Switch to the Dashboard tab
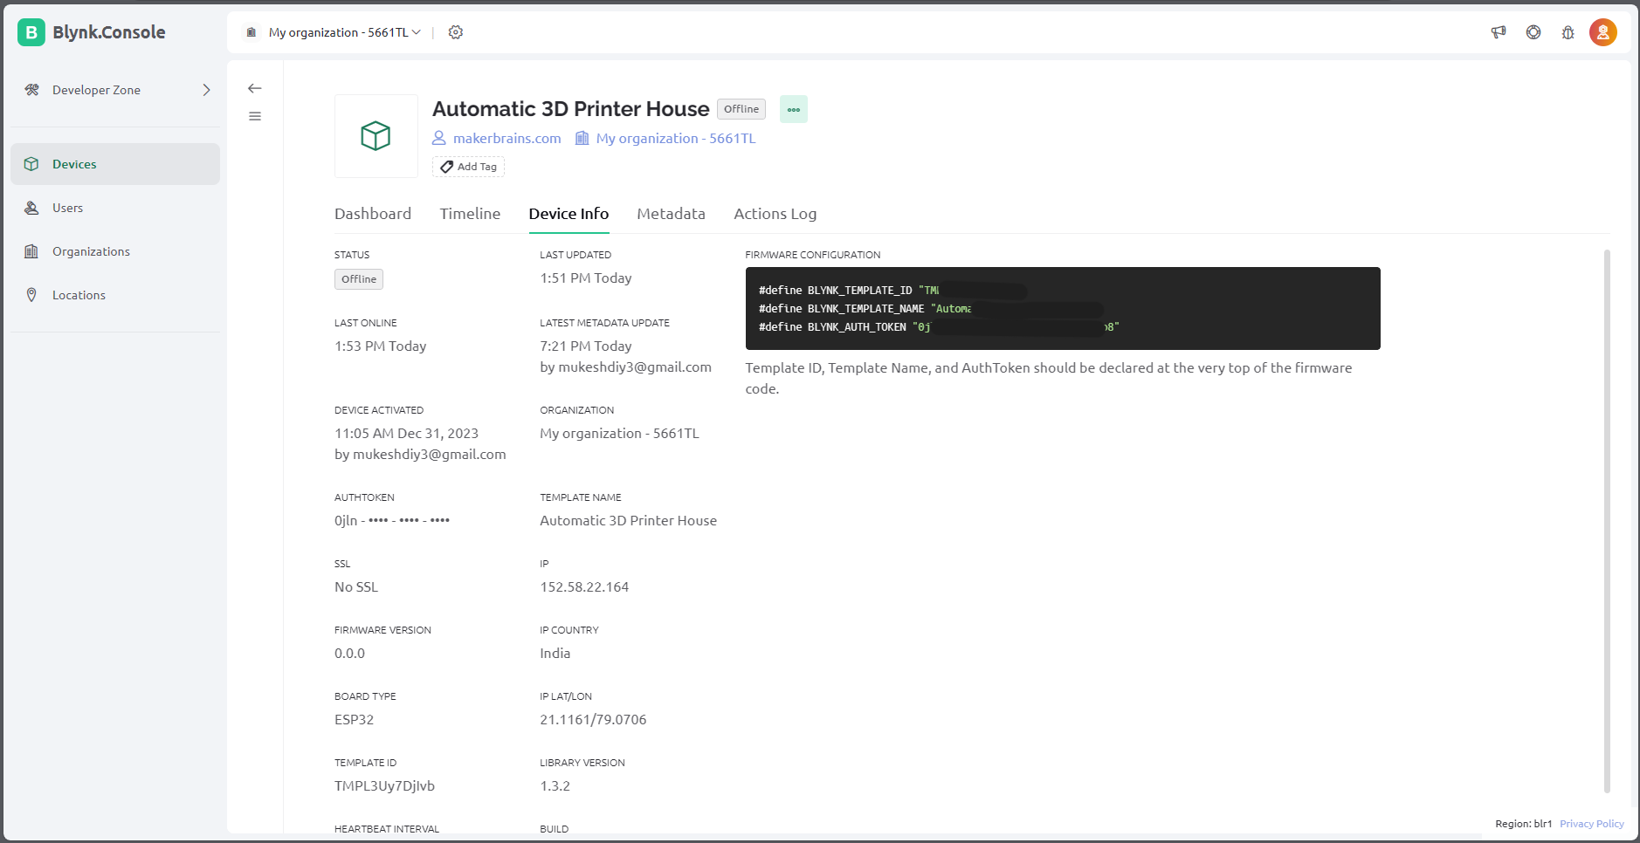Image resolution: width=1640 pixels, height=843 pixels. pyautogui.click(x=373, y=214)
